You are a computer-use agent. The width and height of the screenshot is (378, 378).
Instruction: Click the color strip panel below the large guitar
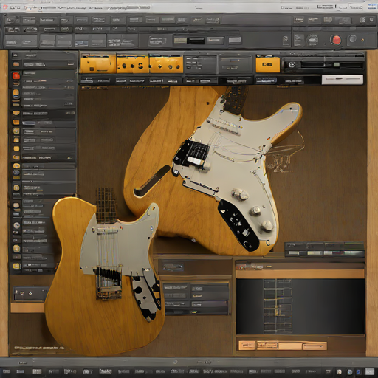click(324, 250)
